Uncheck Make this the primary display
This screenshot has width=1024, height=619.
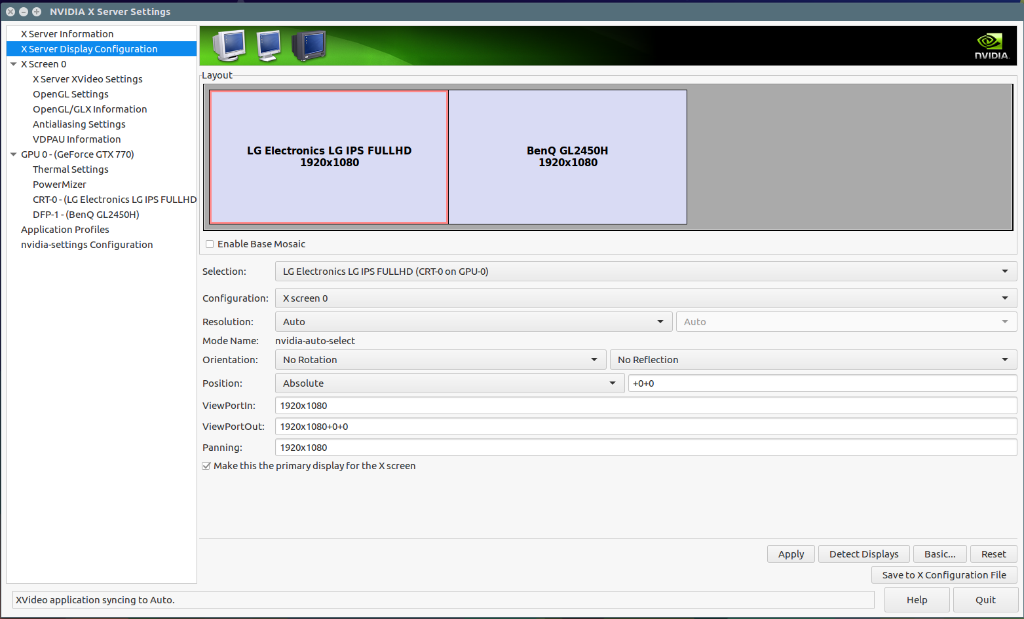coord(206,466)
